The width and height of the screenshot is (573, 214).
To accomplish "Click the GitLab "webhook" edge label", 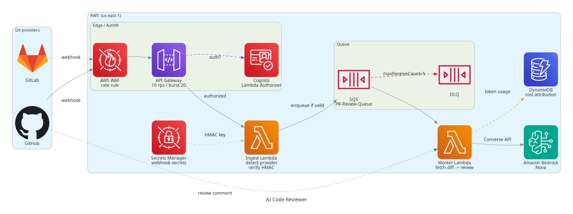I will (71, 57).
